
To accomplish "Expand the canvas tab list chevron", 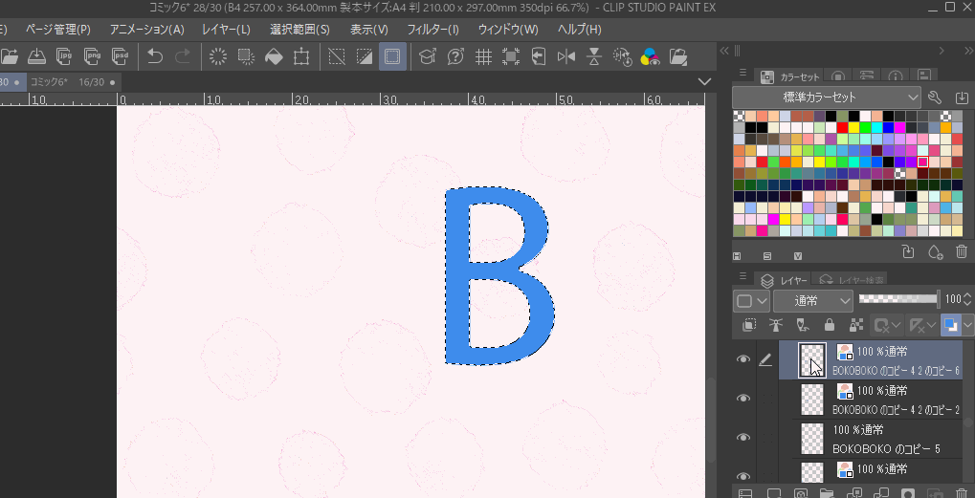I will [705, 82].
